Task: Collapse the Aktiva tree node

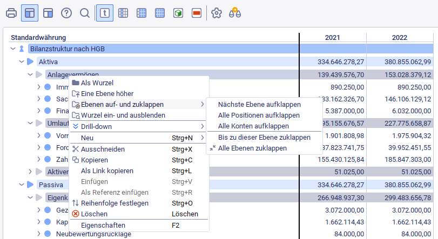Action: [22, 62]
